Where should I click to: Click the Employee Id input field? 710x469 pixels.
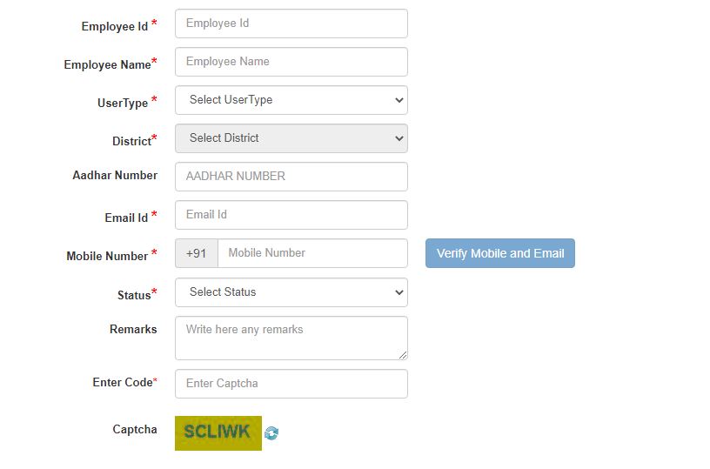291,23
